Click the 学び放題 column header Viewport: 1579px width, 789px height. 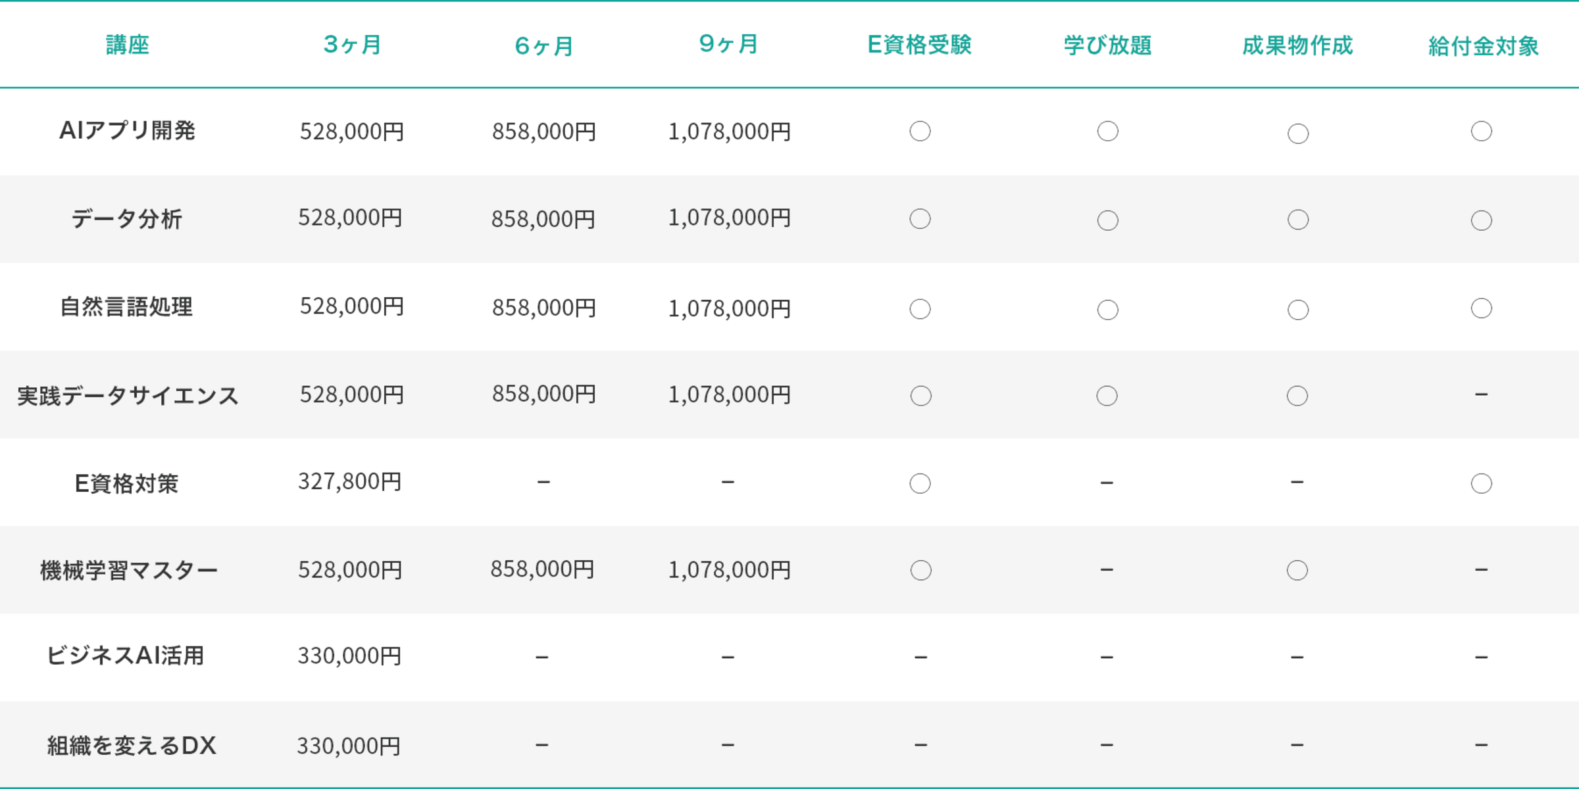(1107, 45)
